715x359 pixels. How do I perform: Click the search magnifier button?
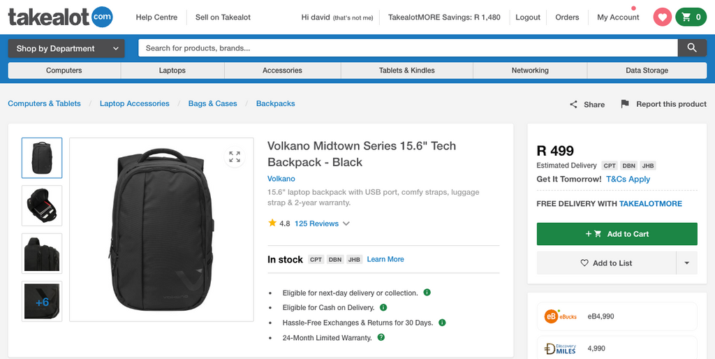tap(691, 48)
